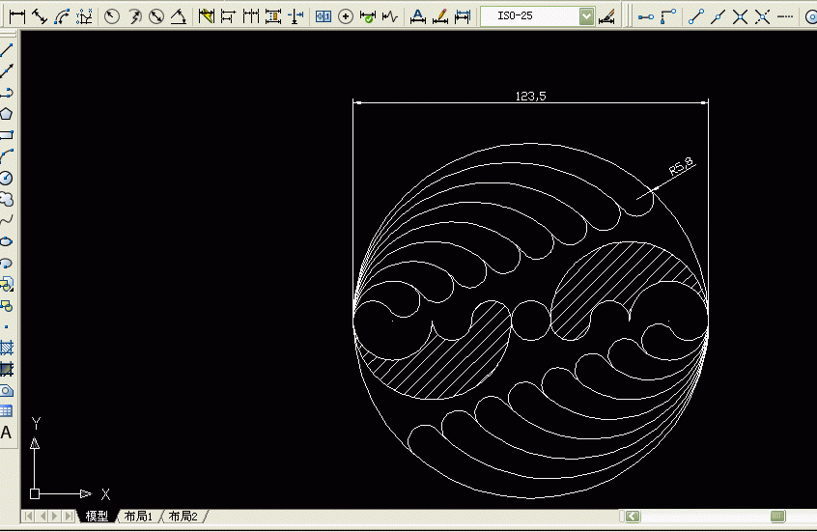817x532 pixels.
Task: Select the Circle tool
Action: click(7, 178)
